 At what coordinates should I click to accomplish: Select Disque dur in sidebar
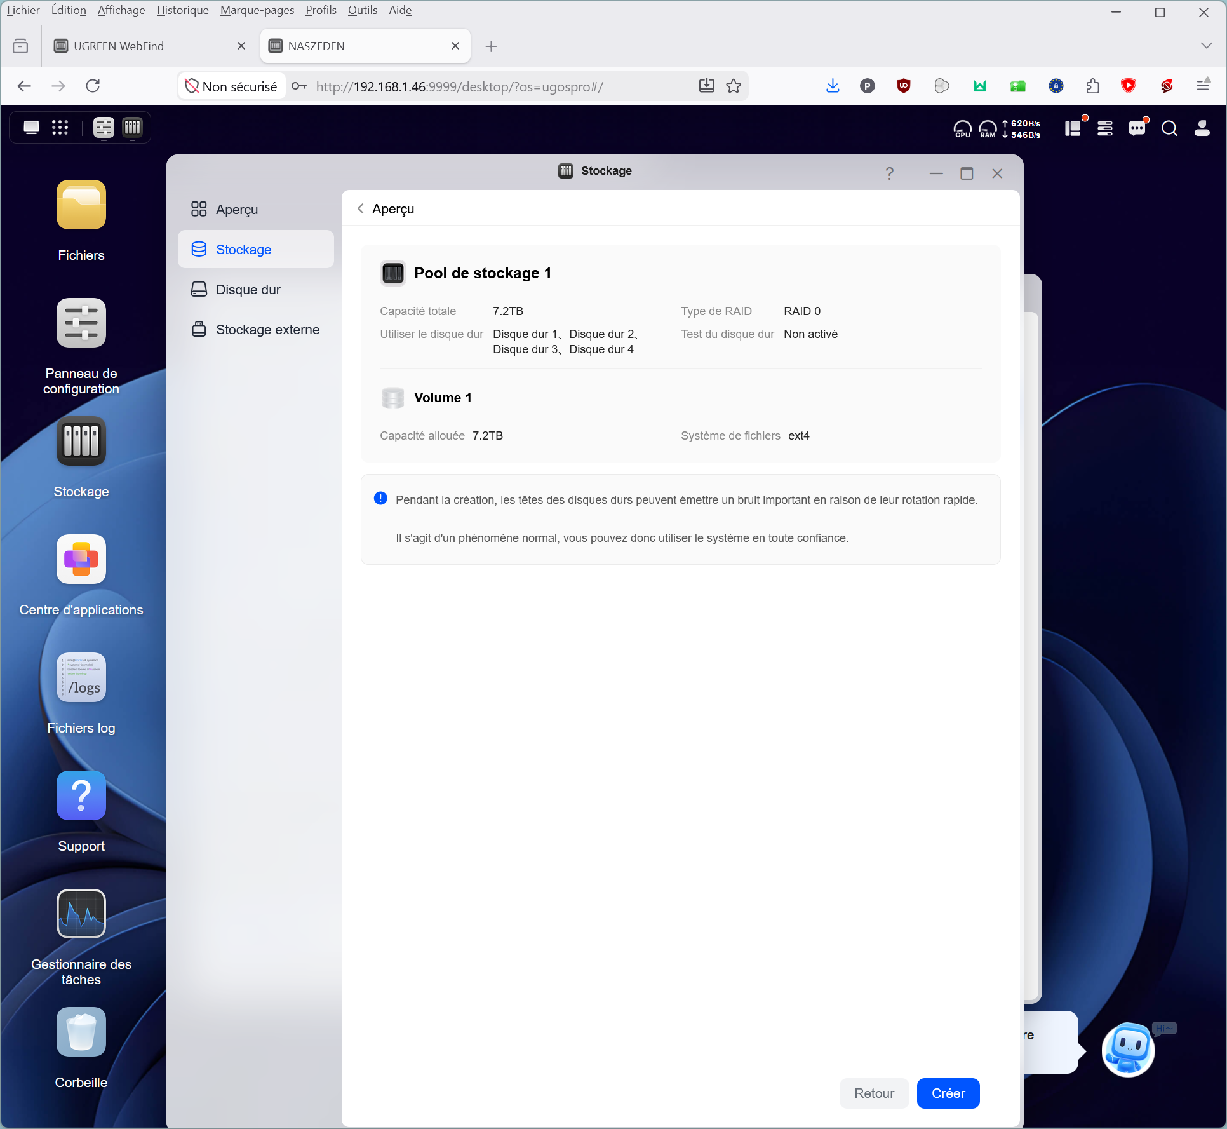tap(256, 289)
